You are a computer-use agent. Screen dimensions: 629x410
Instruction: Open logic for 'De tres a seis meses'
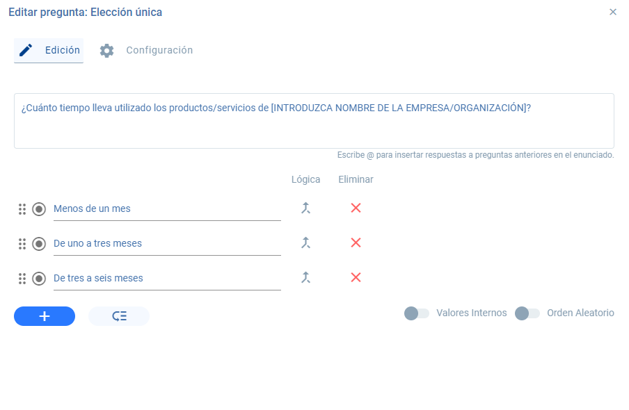[x=305, y=277]
